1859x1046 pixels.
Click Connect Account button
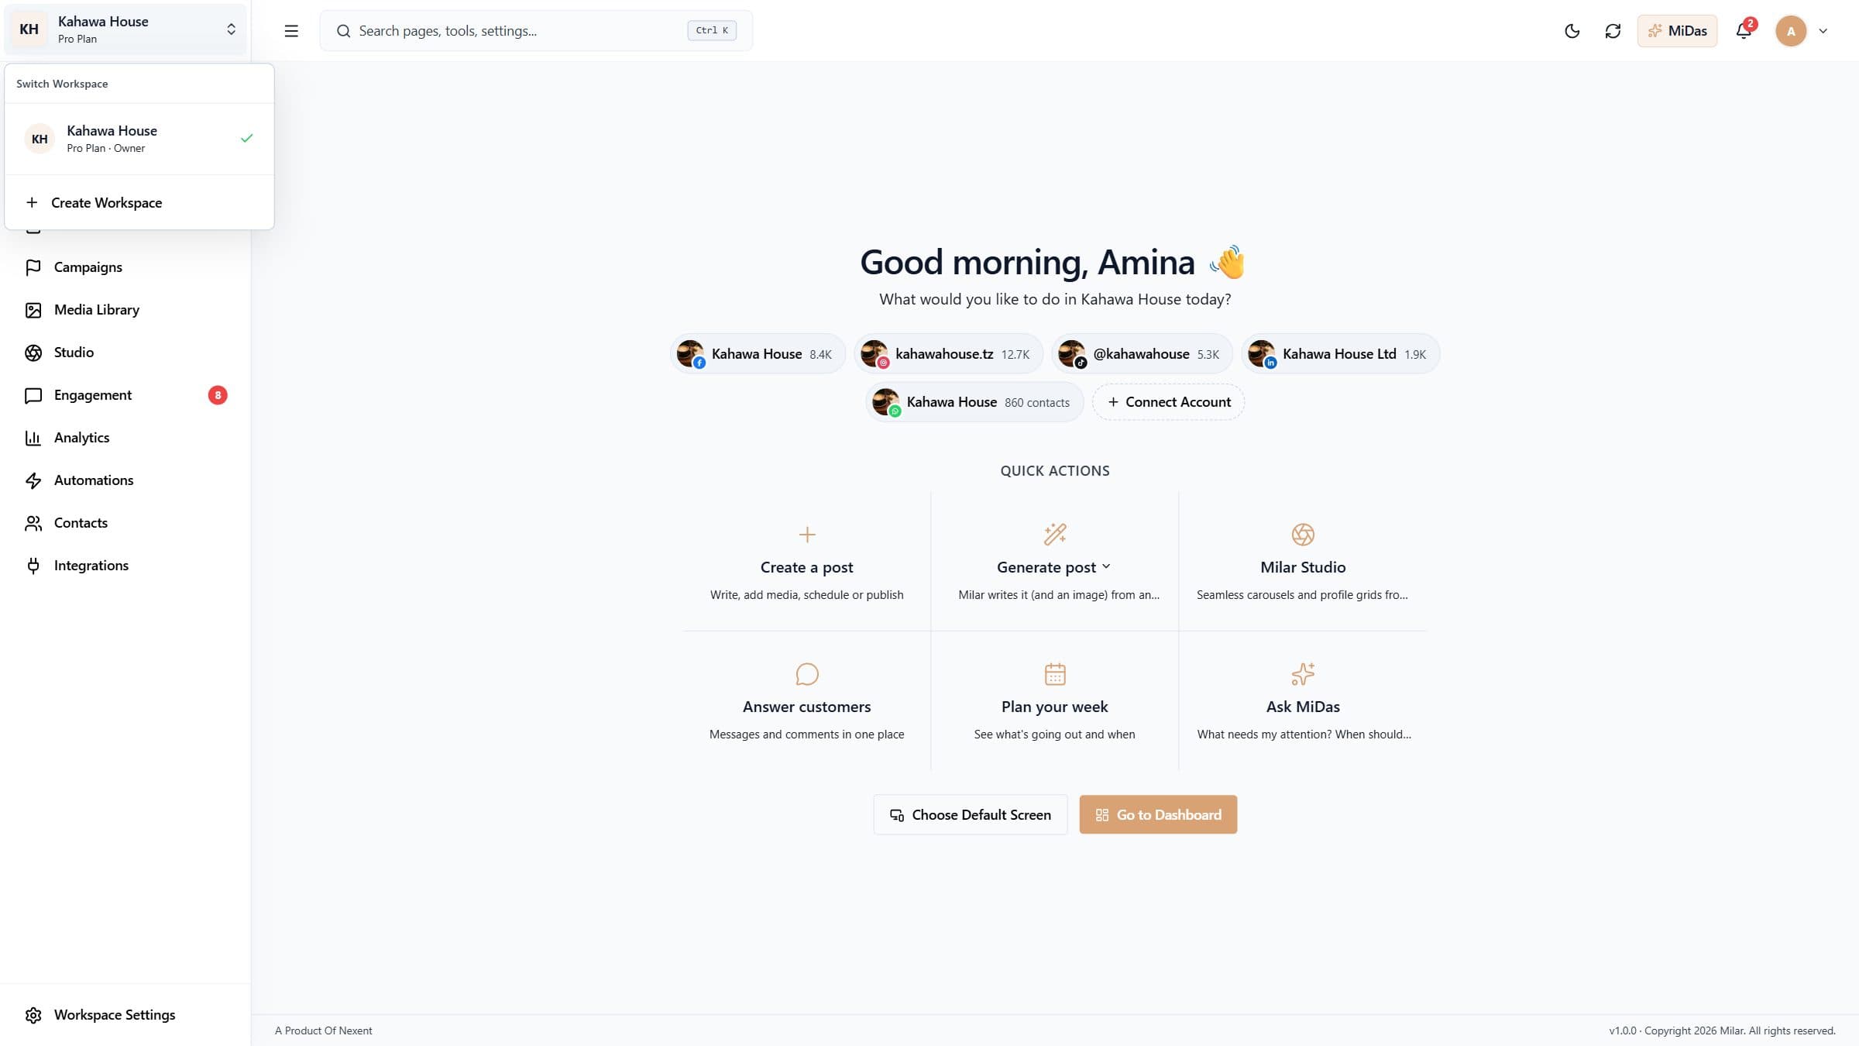(x=1168, y=402)
